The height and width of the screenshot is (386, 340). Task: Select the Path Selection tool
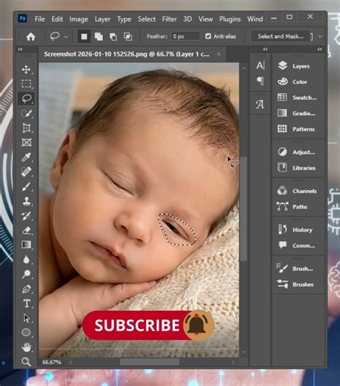(x=26, y=318)
